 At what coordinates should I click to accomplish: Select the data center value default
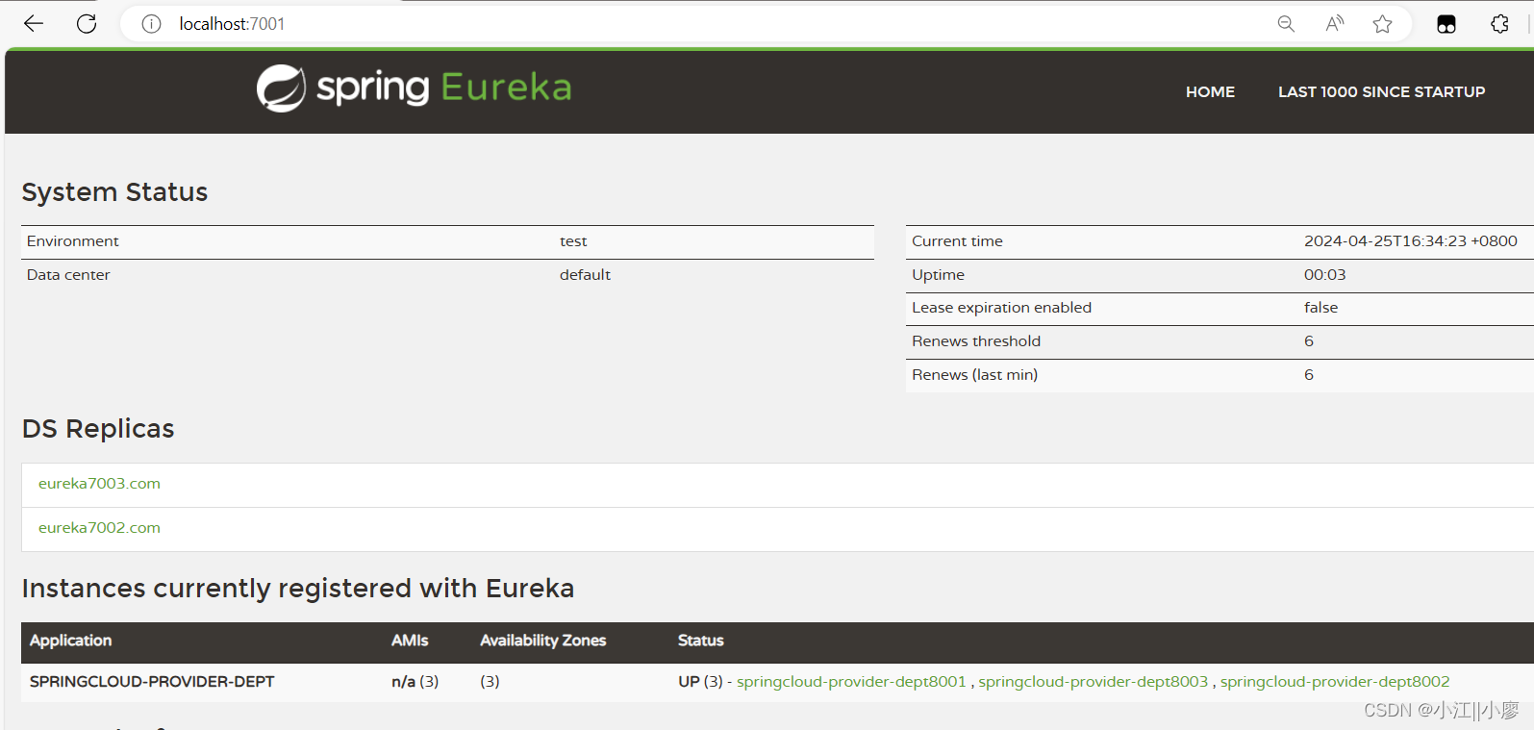585,275
